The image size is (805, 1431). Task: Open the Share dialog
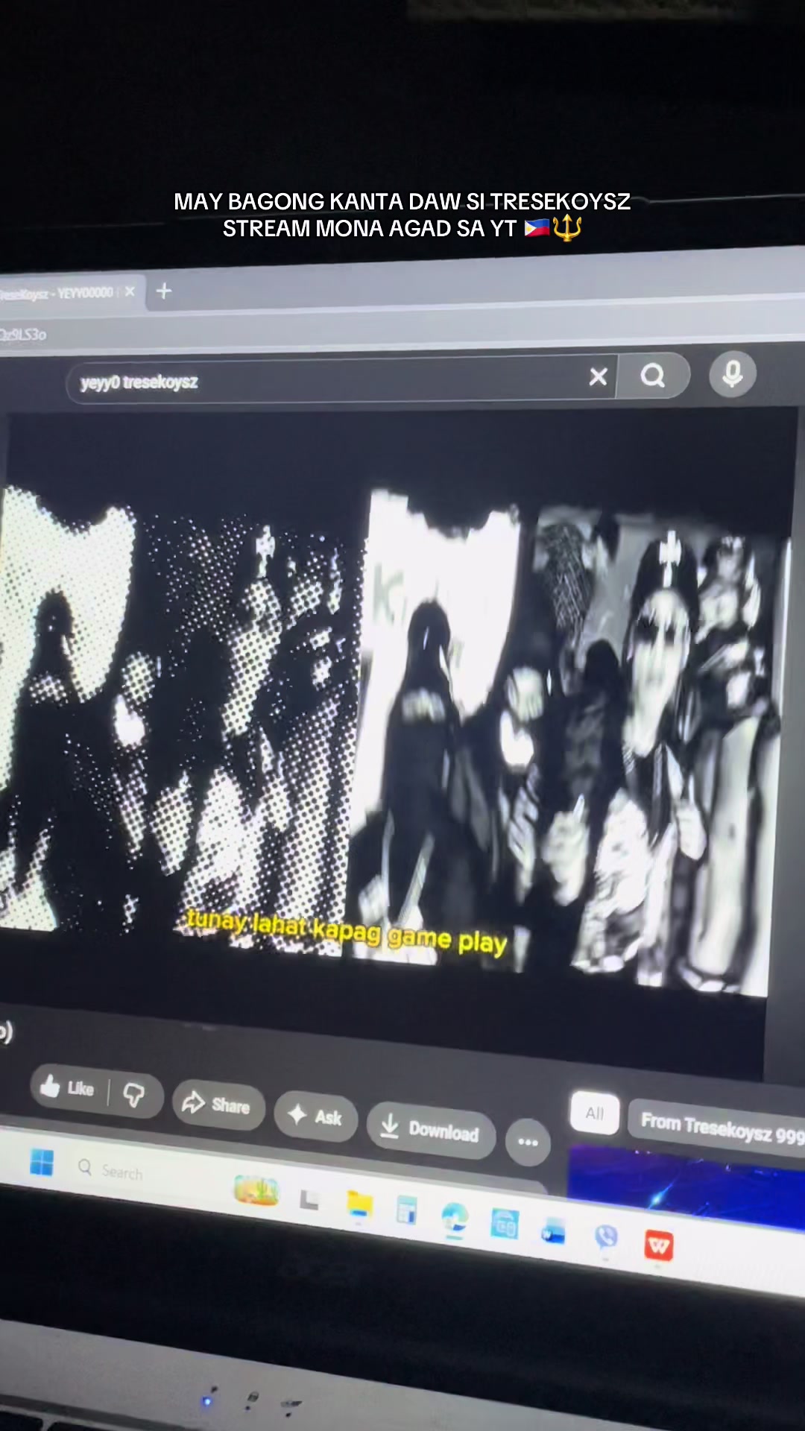click(x=218, y=1104)
